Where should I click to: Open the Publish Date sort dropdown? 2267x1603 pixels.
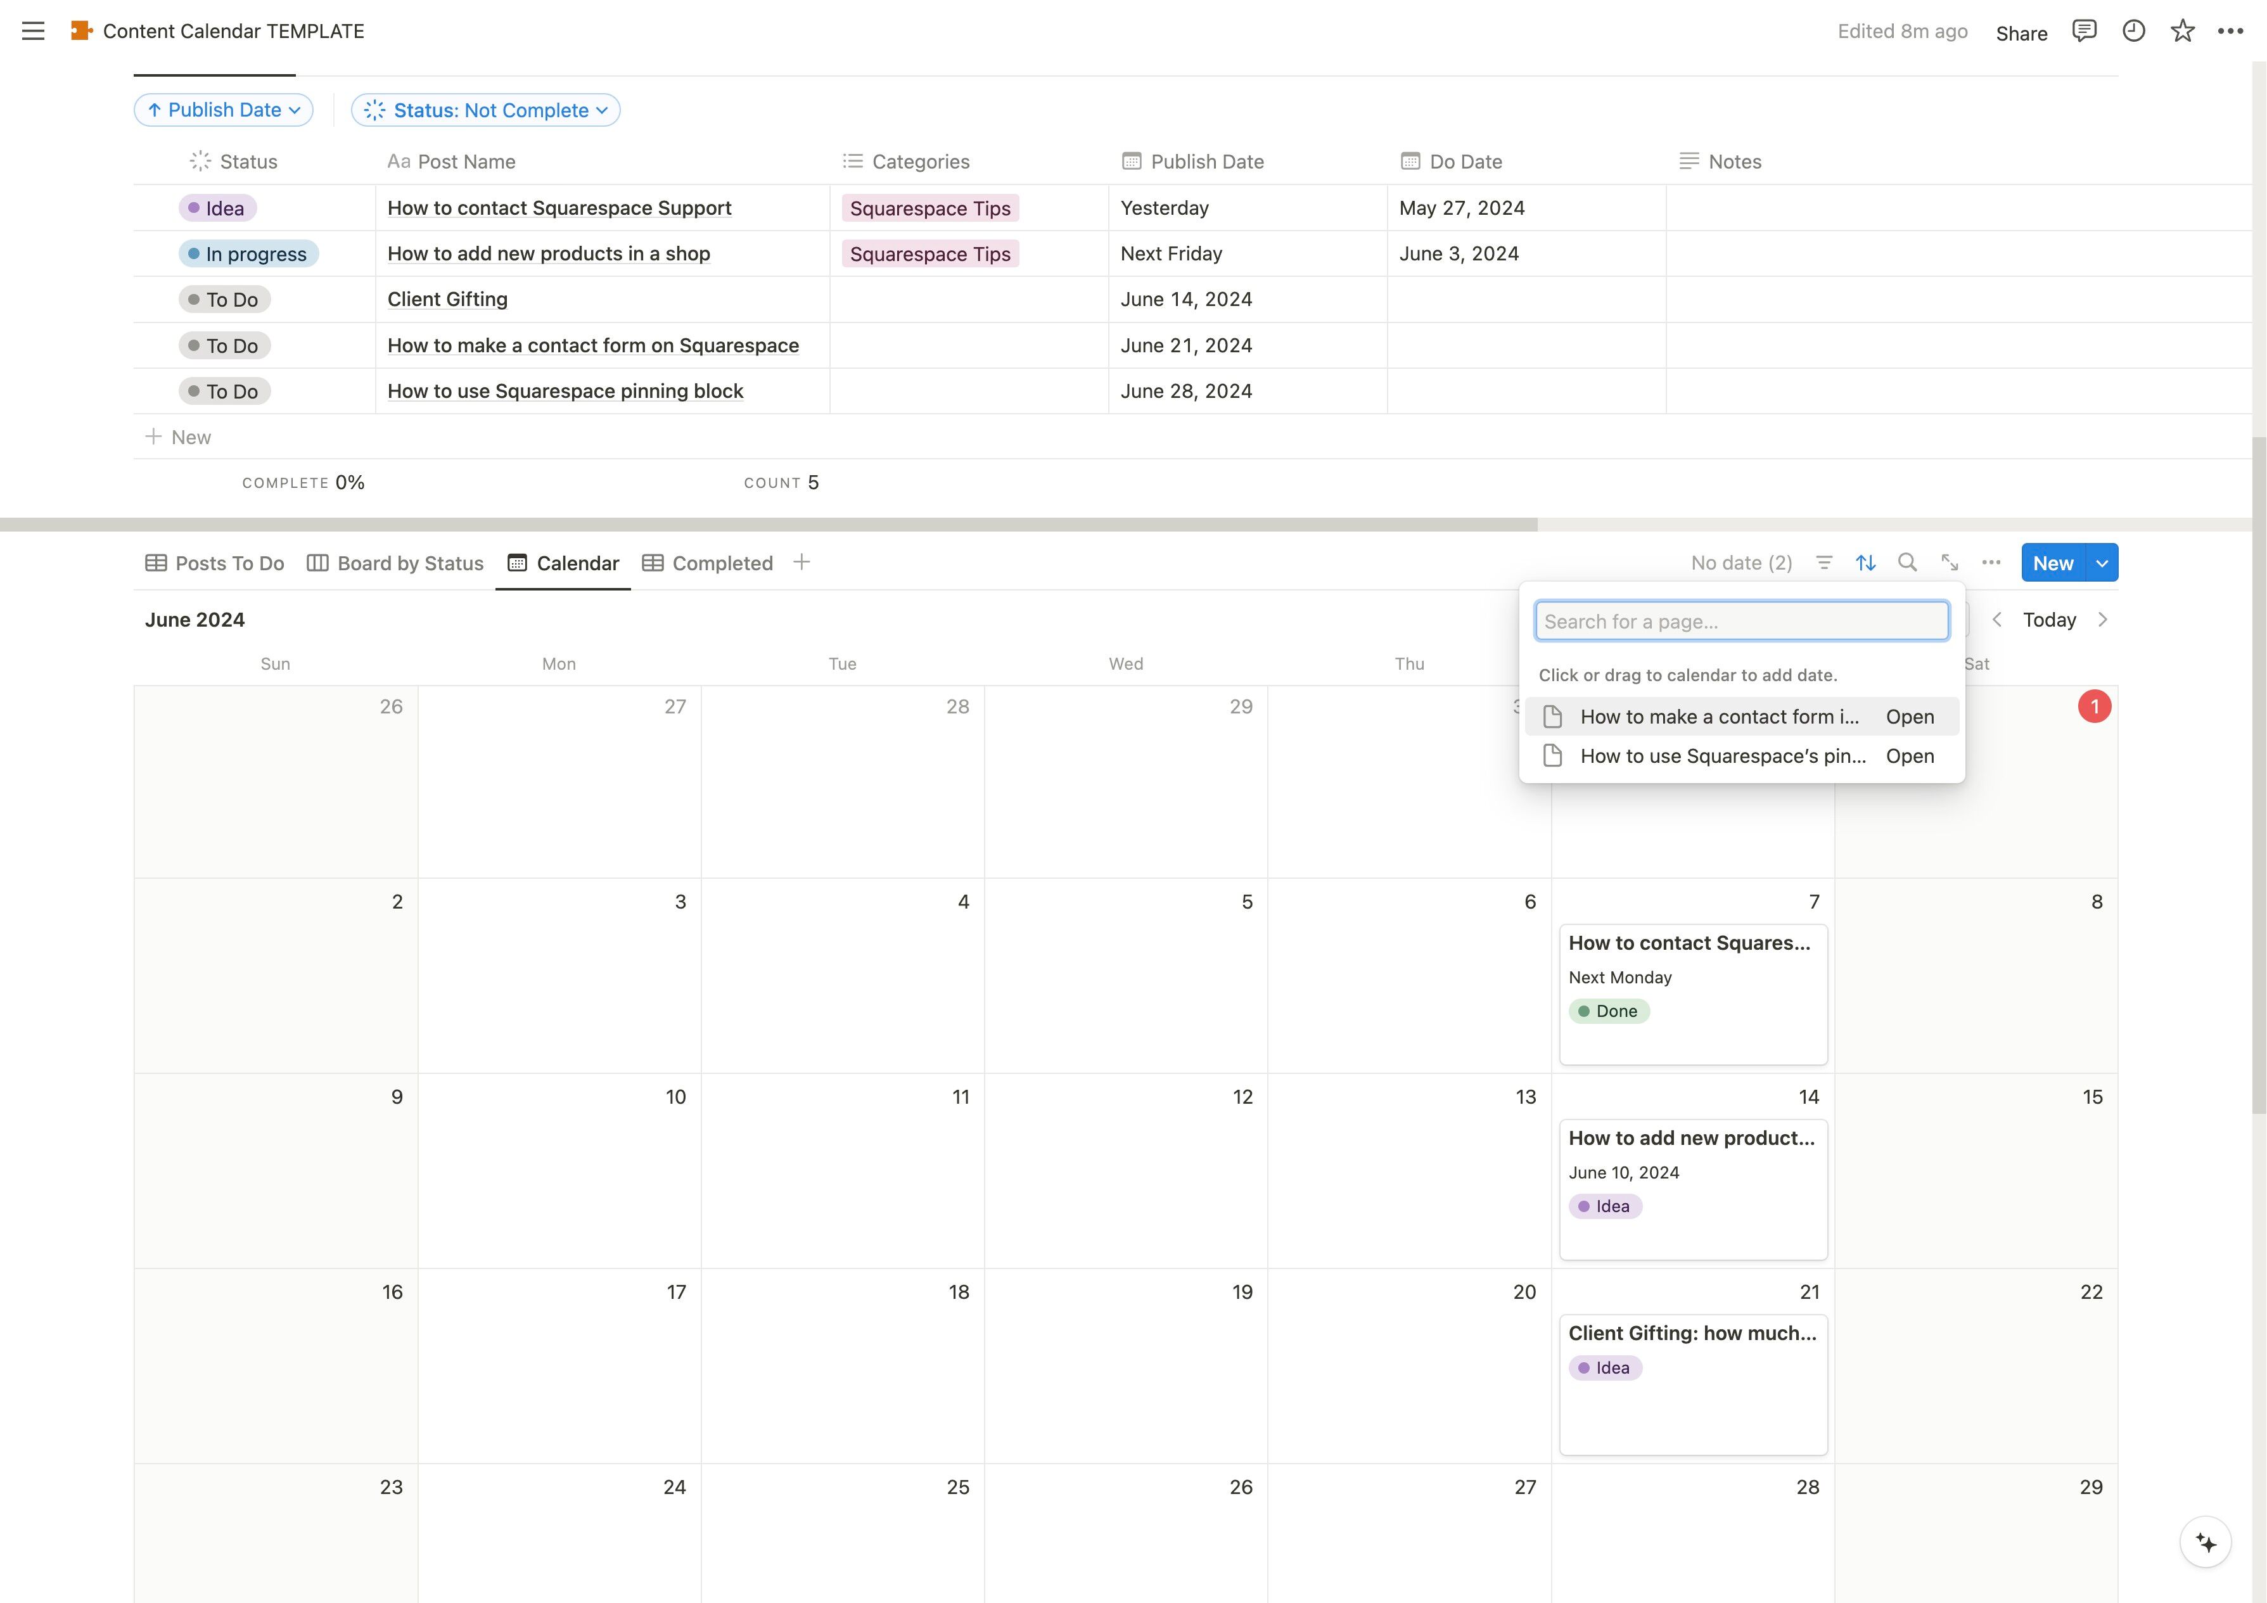coord(223,110)
